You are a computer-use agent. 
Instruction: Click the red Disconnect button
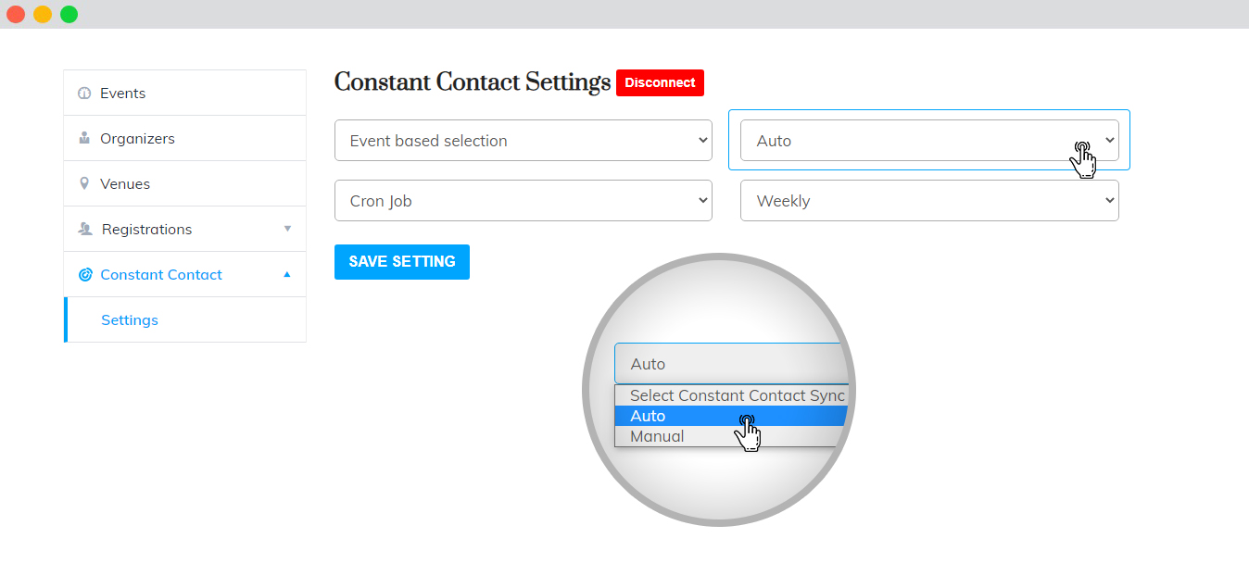click(x=660, y=82)
